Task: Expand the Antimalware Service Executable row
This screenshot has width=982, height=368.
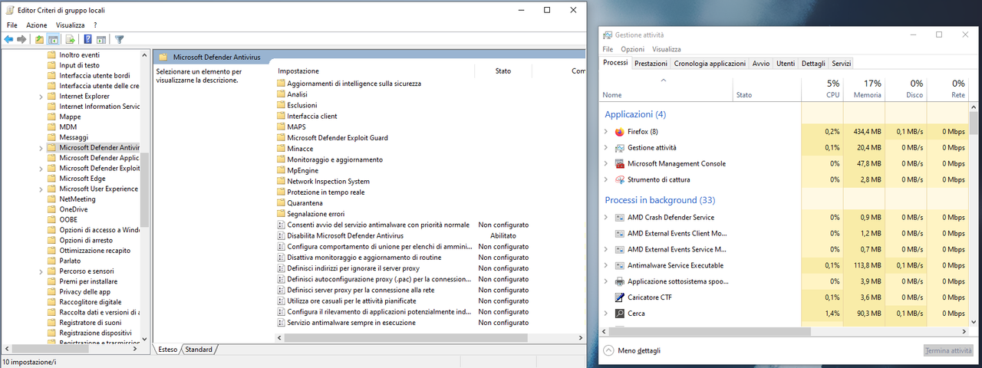Action: 606,265
